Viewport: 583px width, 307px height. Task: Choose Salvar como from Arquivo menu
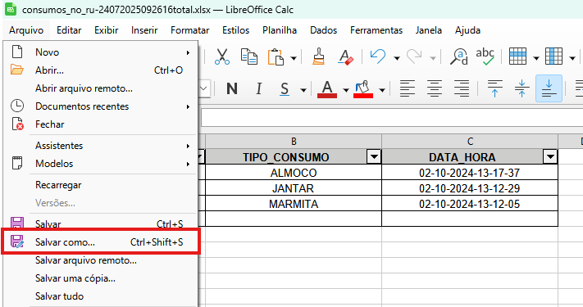click(100, 242)
